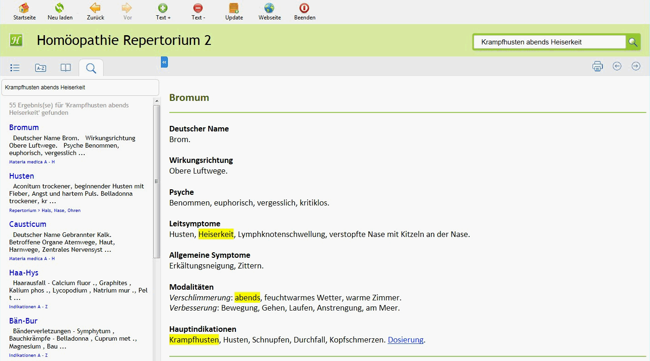Open the Dosierung link

tap(405, 340)
